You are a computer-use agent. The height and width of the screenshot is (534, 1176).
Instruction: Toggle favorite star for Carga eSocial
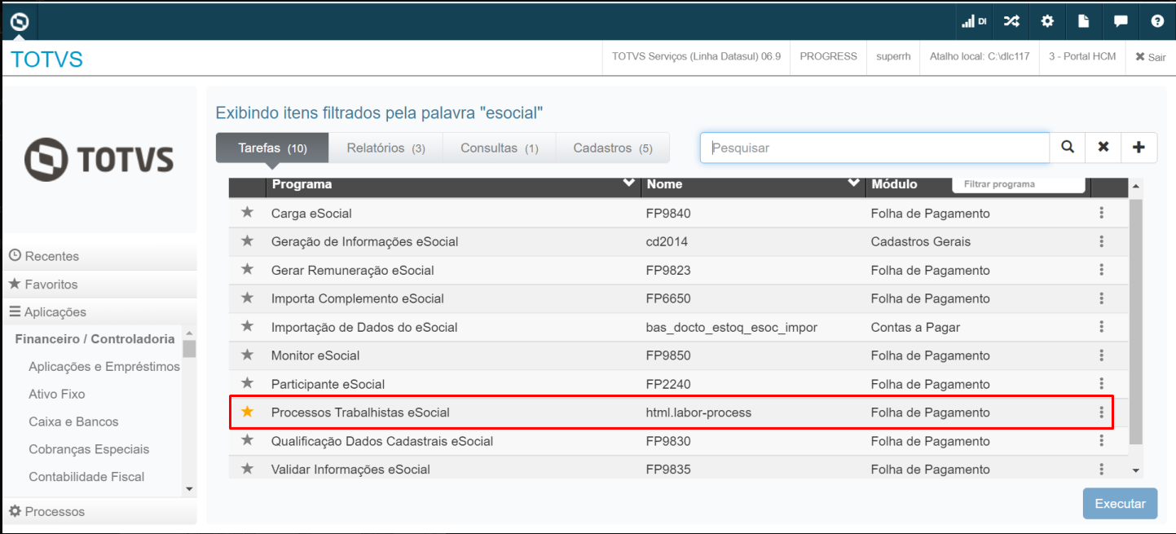248,213
